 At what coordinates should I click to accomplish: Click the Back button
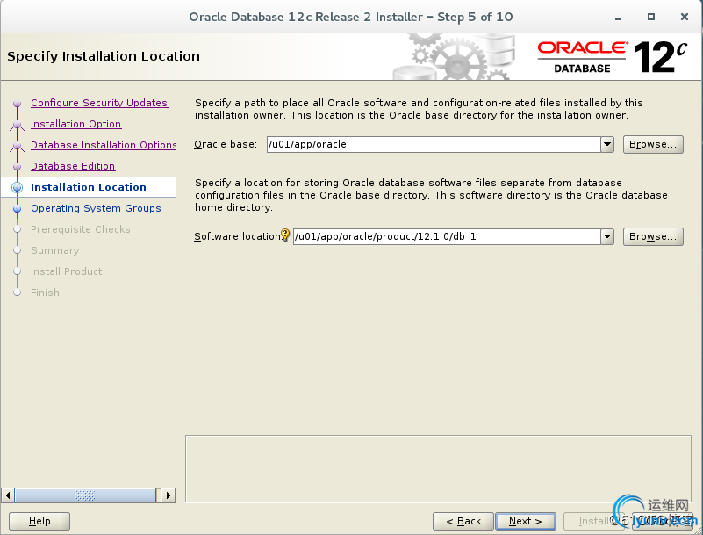point(463,521)
